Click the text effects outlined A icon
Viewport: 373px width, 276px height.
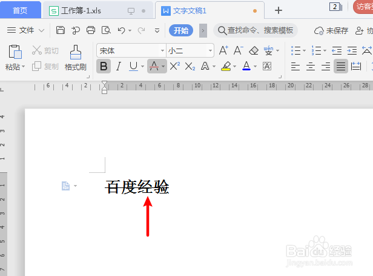pos(205,66)
